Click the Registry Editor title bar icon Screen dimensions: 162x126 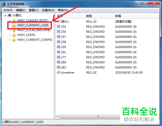[4, 4]
